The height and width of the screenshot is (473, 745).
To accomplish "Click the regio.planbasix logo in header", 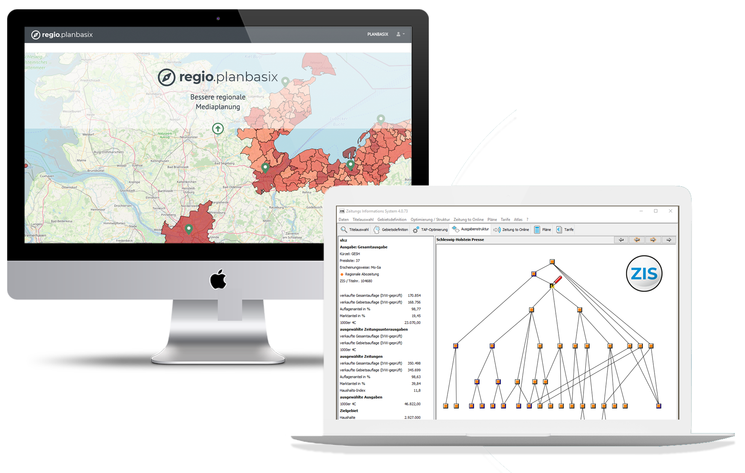I will (62, 34).
